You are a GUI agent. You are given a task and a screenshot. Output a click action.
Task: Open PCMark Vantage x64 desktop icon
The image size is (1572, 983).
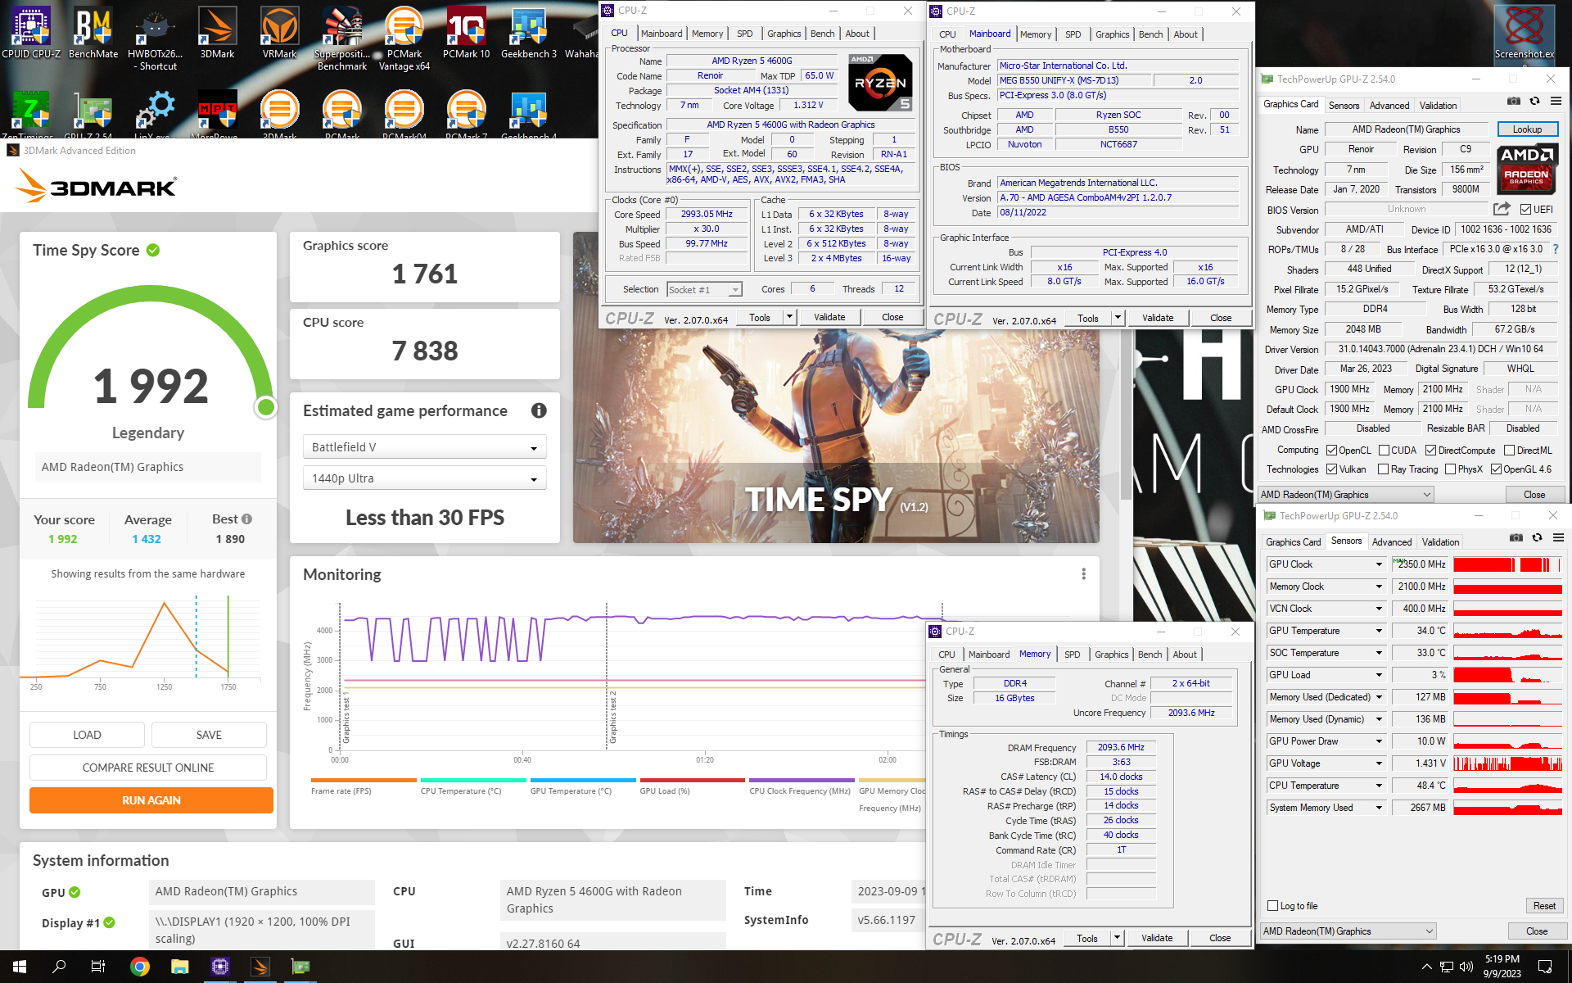pyautogui.click(x=404, y=38)
